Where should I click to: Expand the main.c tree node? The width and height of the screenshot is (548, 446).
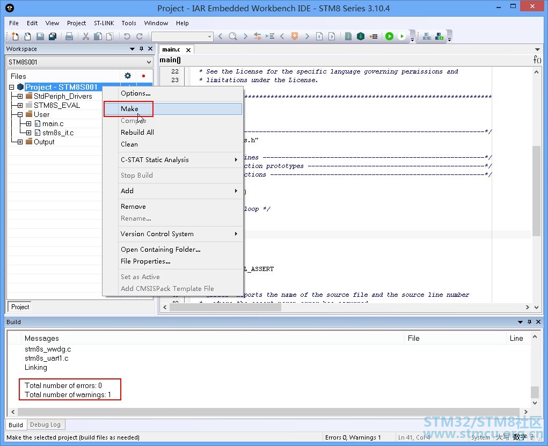(x=28, y=124)
